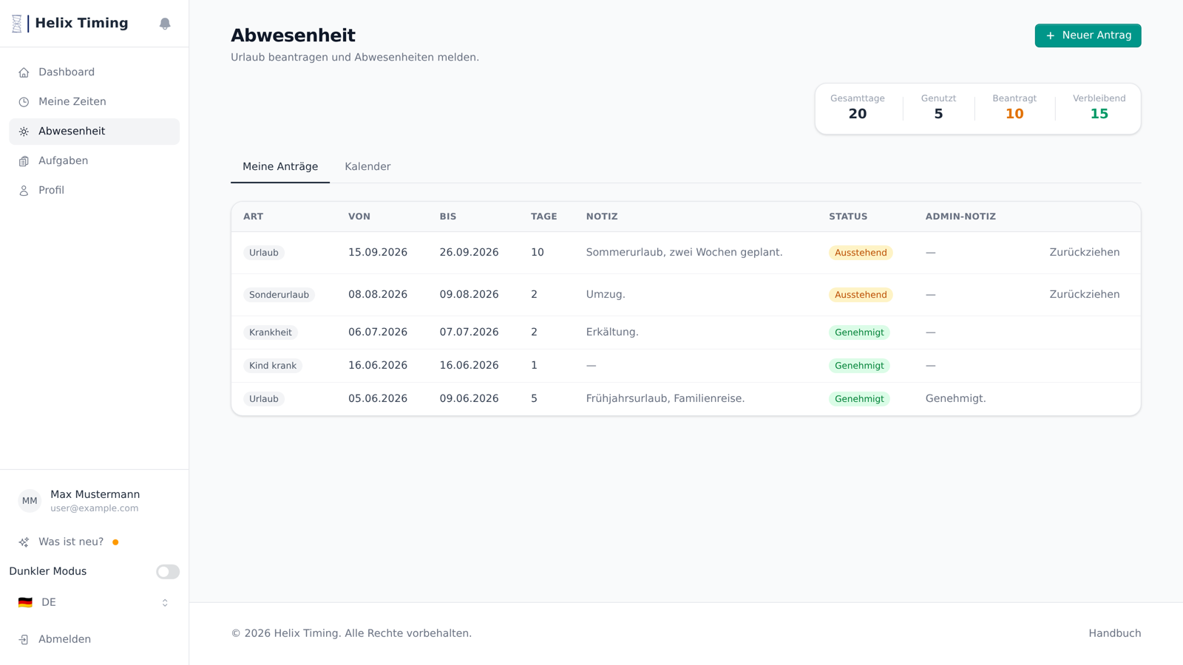Click the Sonderurlaub type badge

tap(279, 295)
